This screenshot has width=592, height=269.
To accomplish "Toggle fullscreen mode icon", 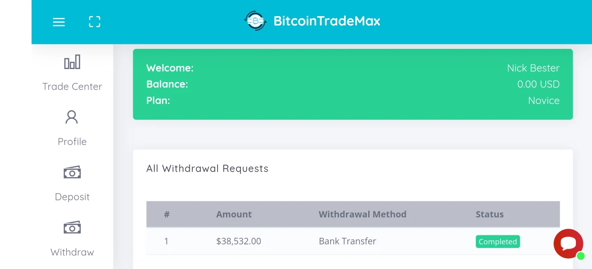I will (95, 22).
